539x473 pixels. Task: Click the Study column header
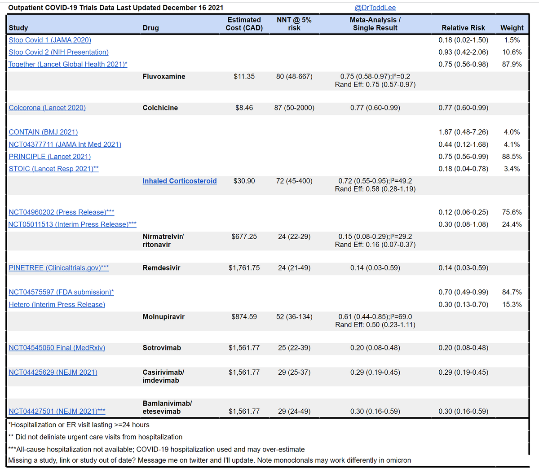tap(18, 28)
